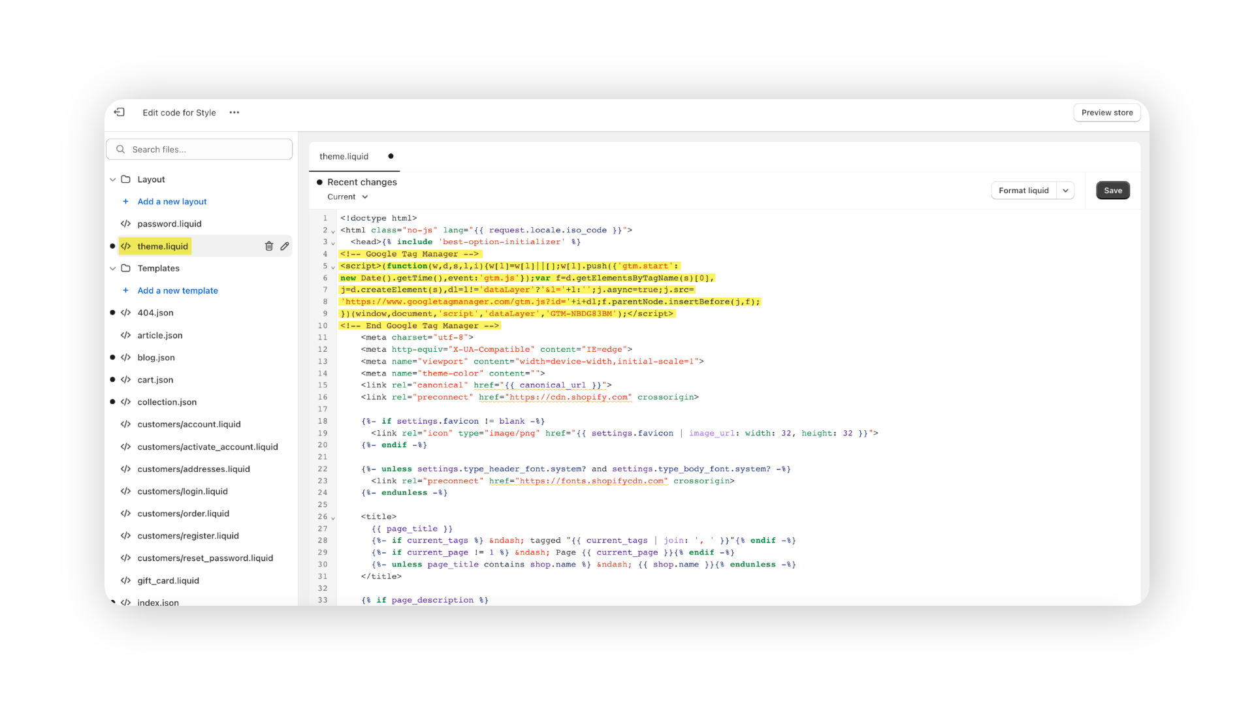
Task: Click the unsaved dot on theme.liquid tab
Action: [391, 156]
